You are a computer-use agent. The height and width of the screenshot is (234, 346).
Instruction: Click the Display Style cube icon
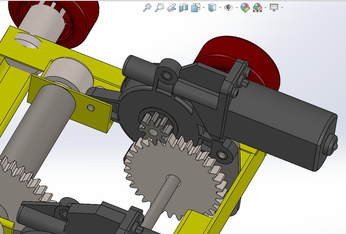tap(212, 8)
